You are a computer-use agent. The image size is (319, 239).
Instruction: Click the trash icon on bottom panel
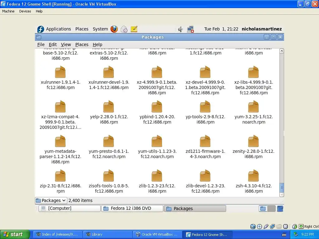click(x=280, y=209)
